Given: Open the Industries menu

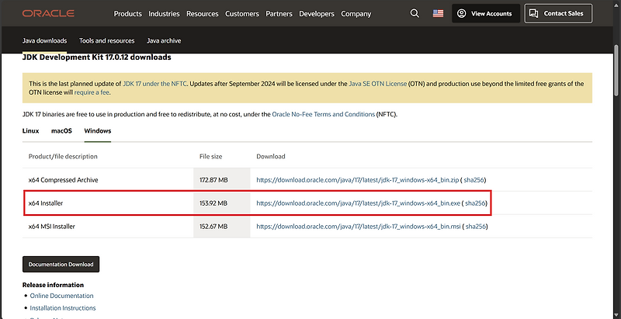Looking at the screenshot, I should 164,14.
